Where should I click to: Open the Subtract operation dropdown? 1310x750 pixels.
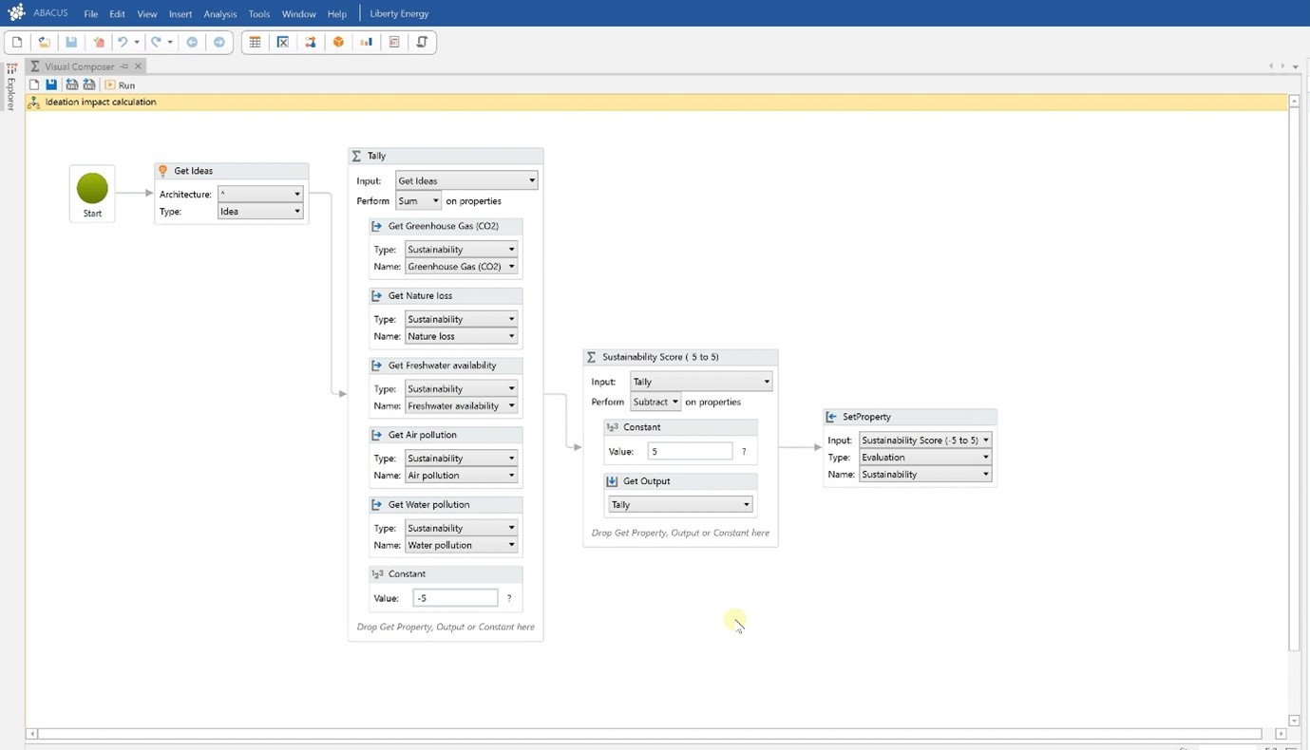pos(655,403)
